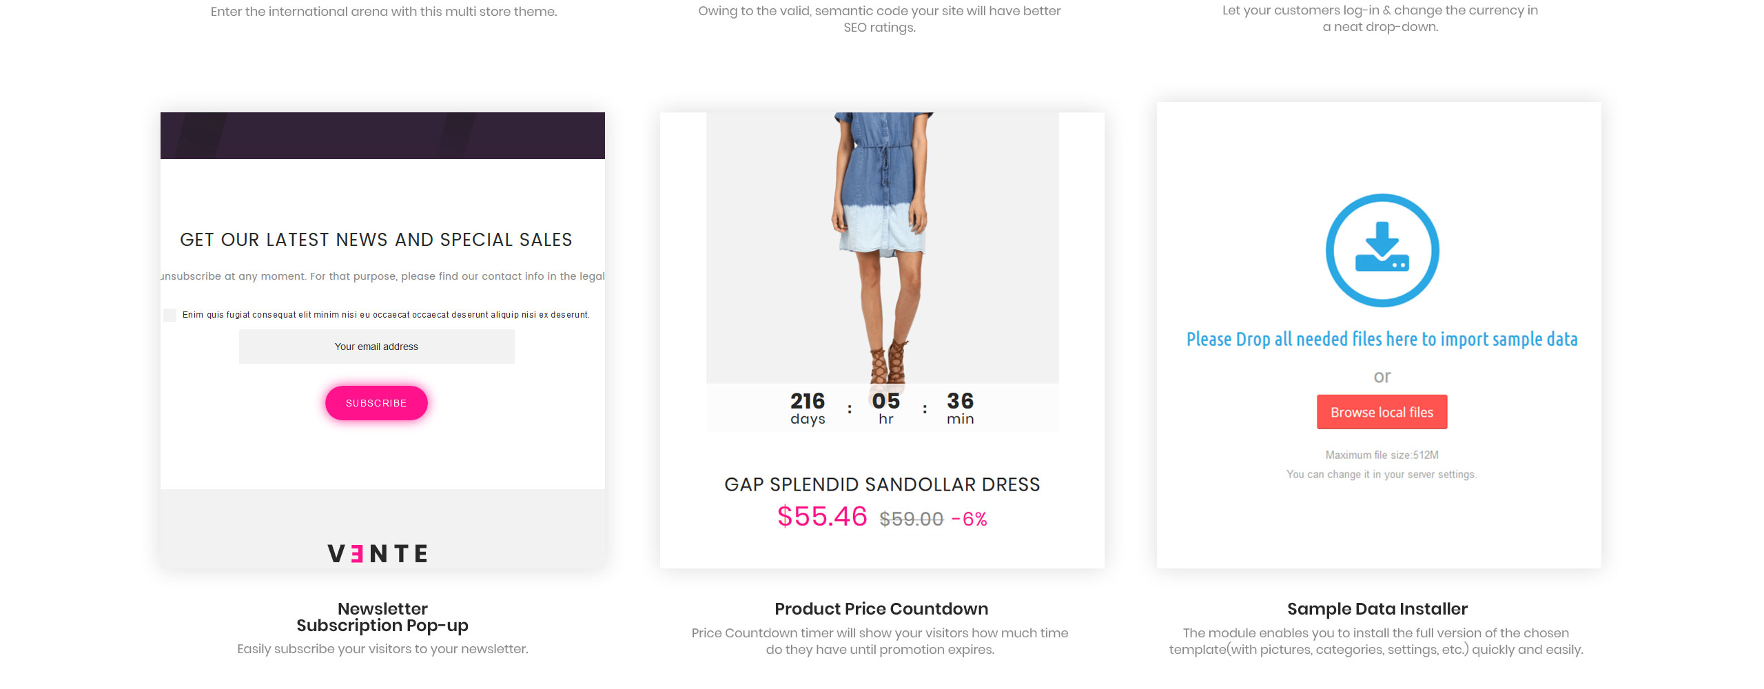Open the Gap Splendid Sandollar Dress title
1764x689 pixels.
pyautogui.click(x=882, y=484)
